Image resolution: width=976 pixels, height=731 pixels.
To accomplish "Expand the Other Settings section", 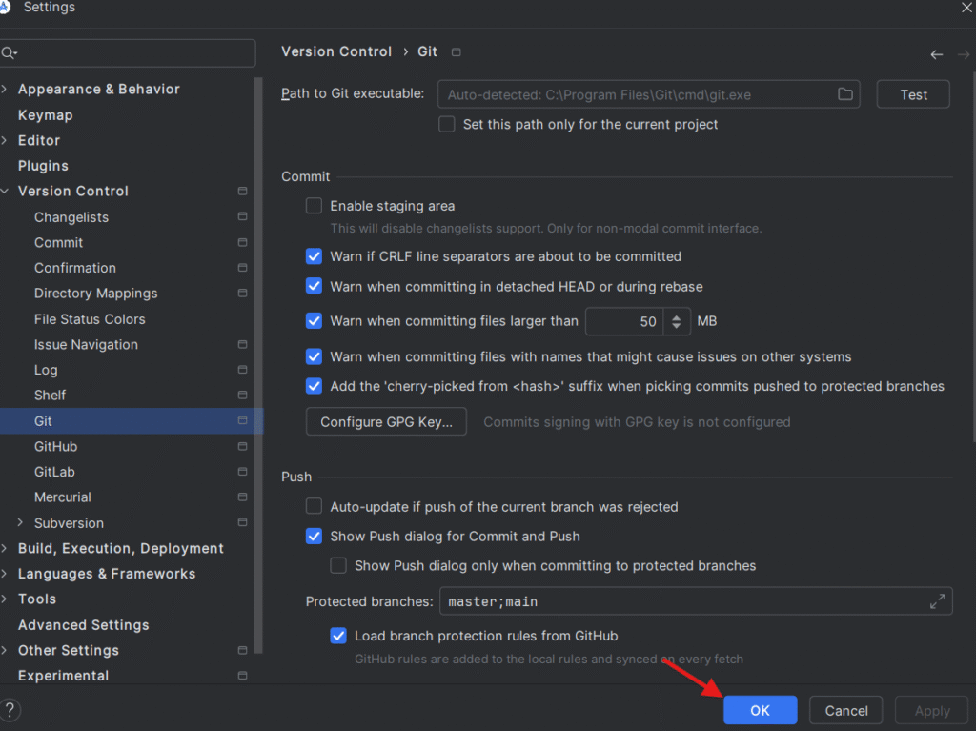I will (x=5, y=650).
